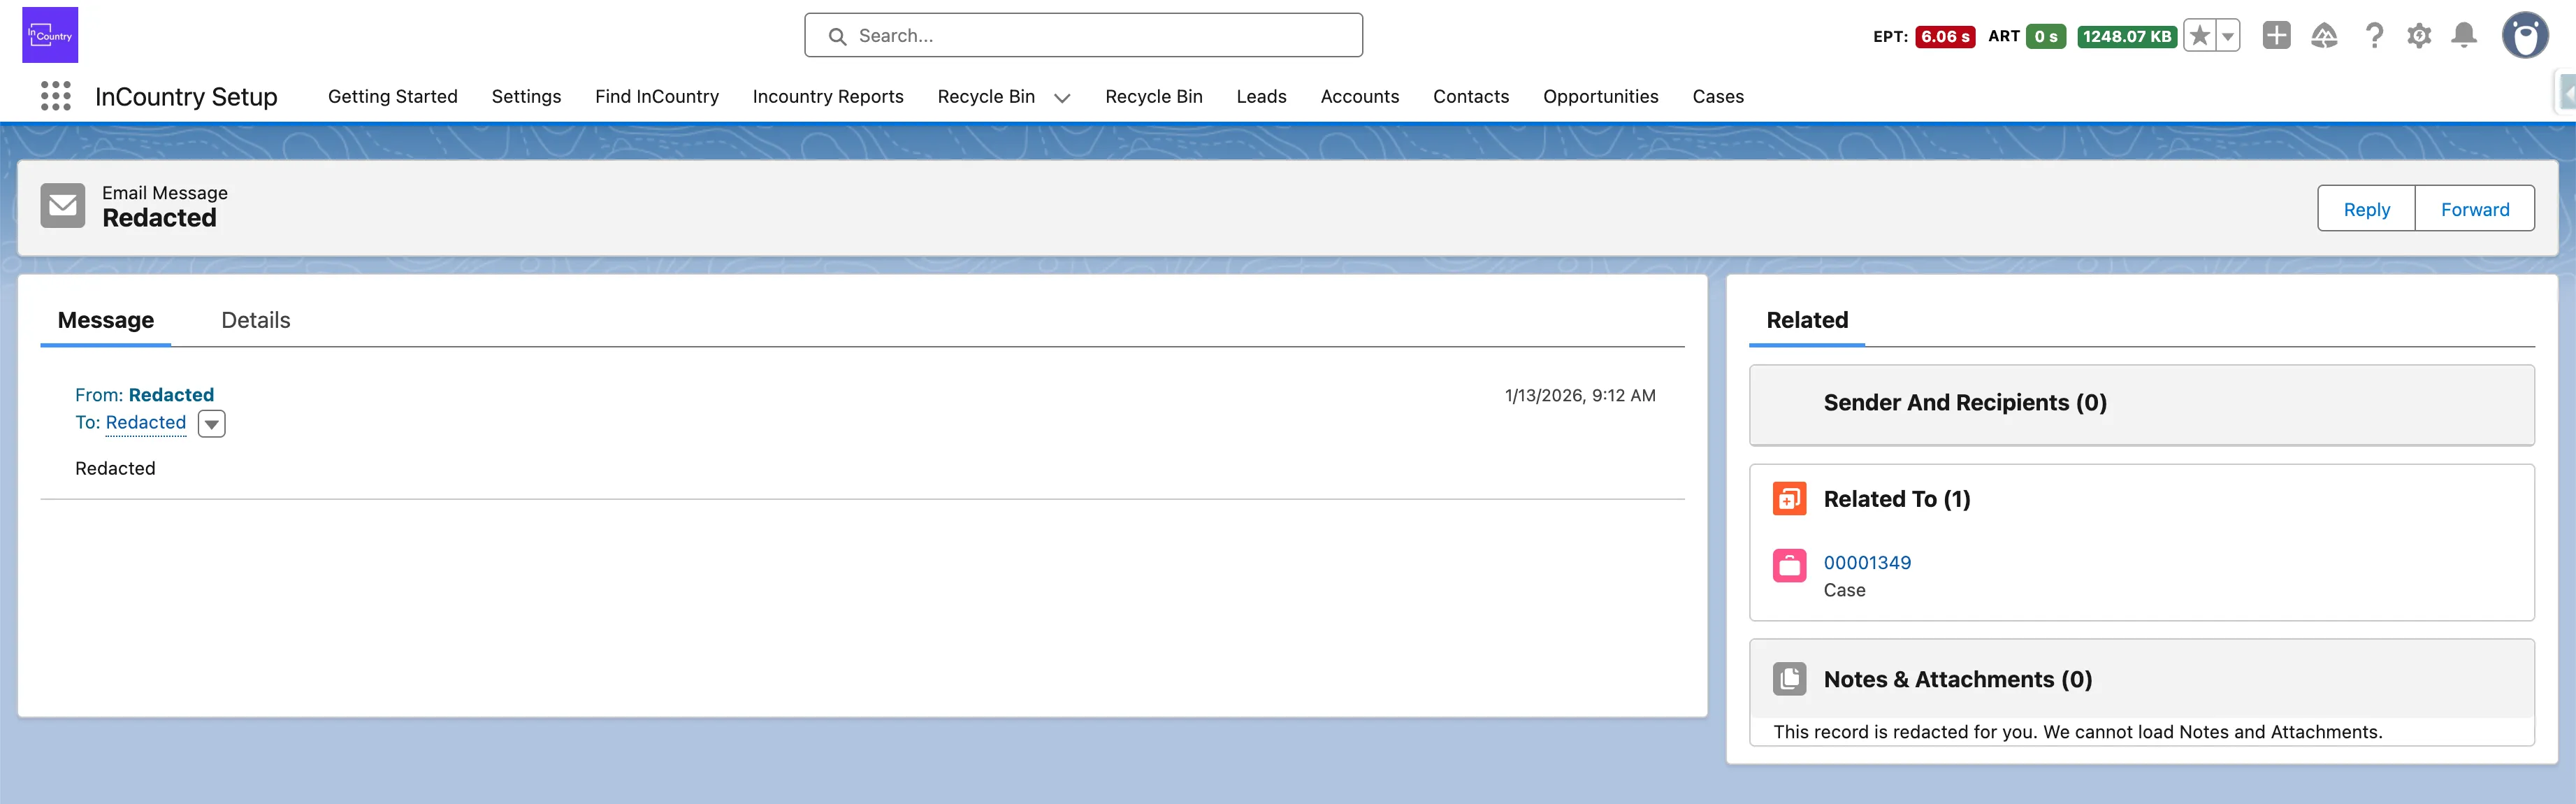Expand the To recipients dropdown
The width and height of the screenshot is (2576, 804).
(211, 424)
